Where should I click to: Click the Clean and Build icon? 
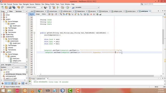[54, 7]
